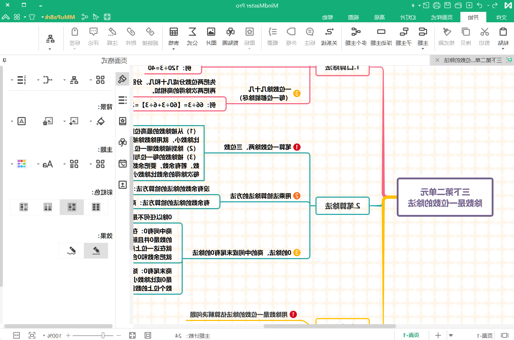Click the 剪切 (Cut) scissors icon
Viewport: 514px width, 340px height.
485,32
